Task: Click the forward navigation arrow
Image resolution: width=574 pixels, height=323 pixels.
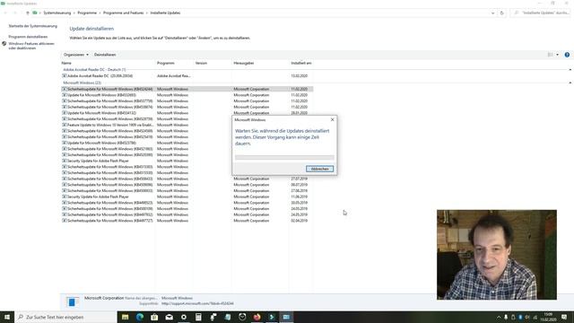Action: click(x=15, y=13)
